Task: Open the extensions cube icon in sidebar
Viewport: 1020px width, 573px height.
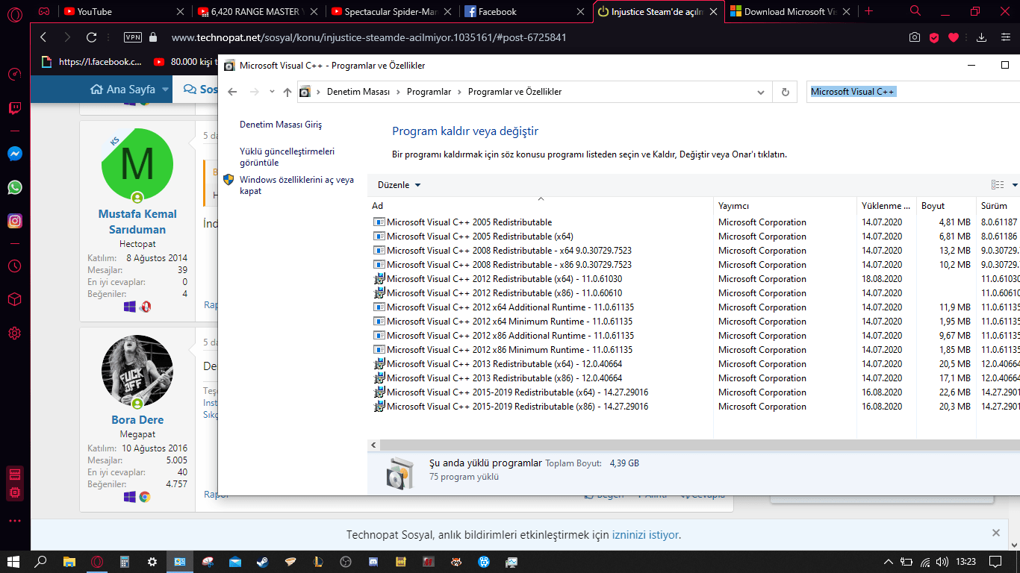Action: 15,299
